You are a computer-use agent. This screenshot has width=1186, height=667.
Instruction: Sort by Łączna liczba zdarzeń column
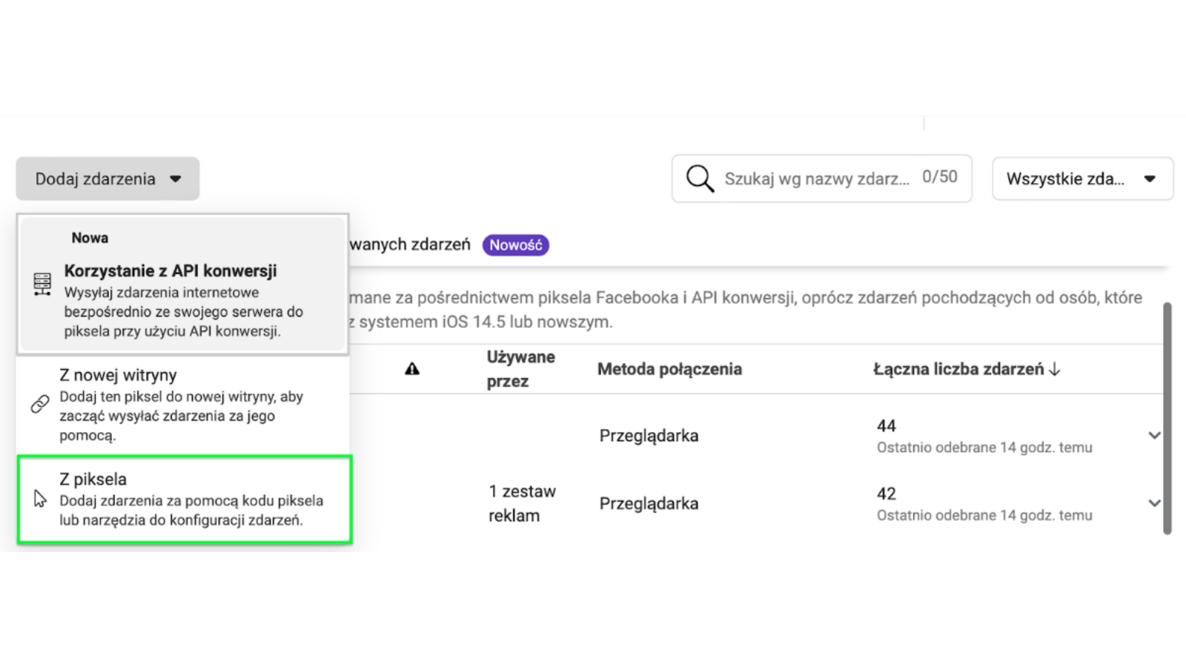click(x=967, y=369)
